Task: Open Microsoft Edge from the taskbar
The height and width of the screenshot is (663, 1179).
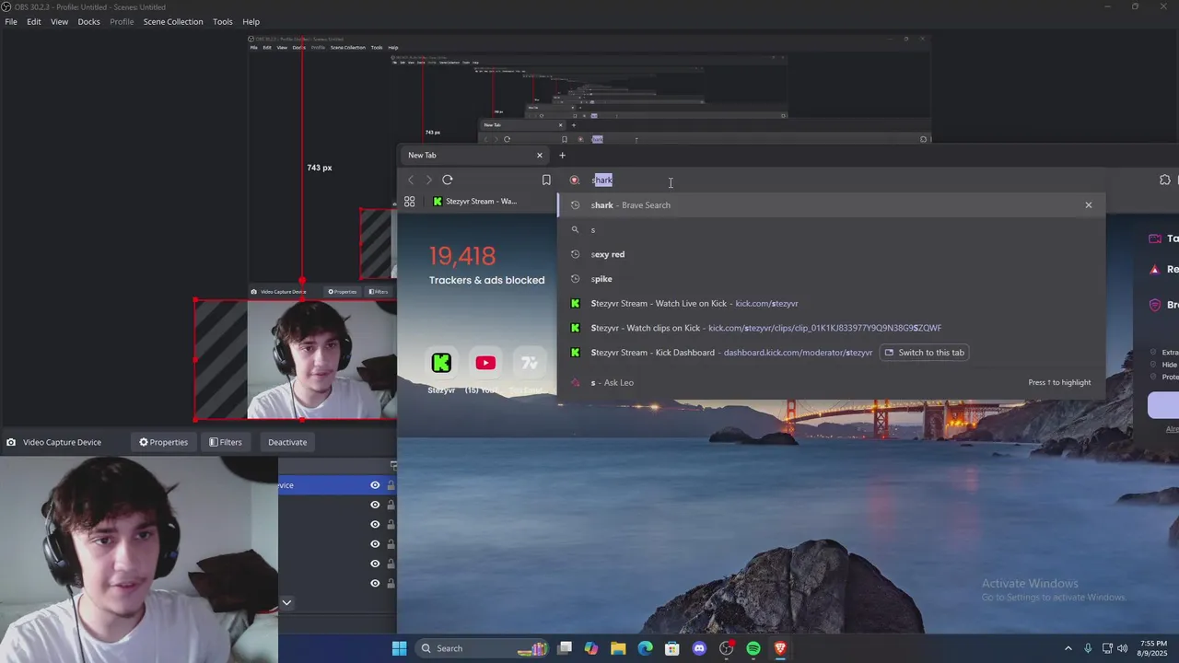Action: 646,648
